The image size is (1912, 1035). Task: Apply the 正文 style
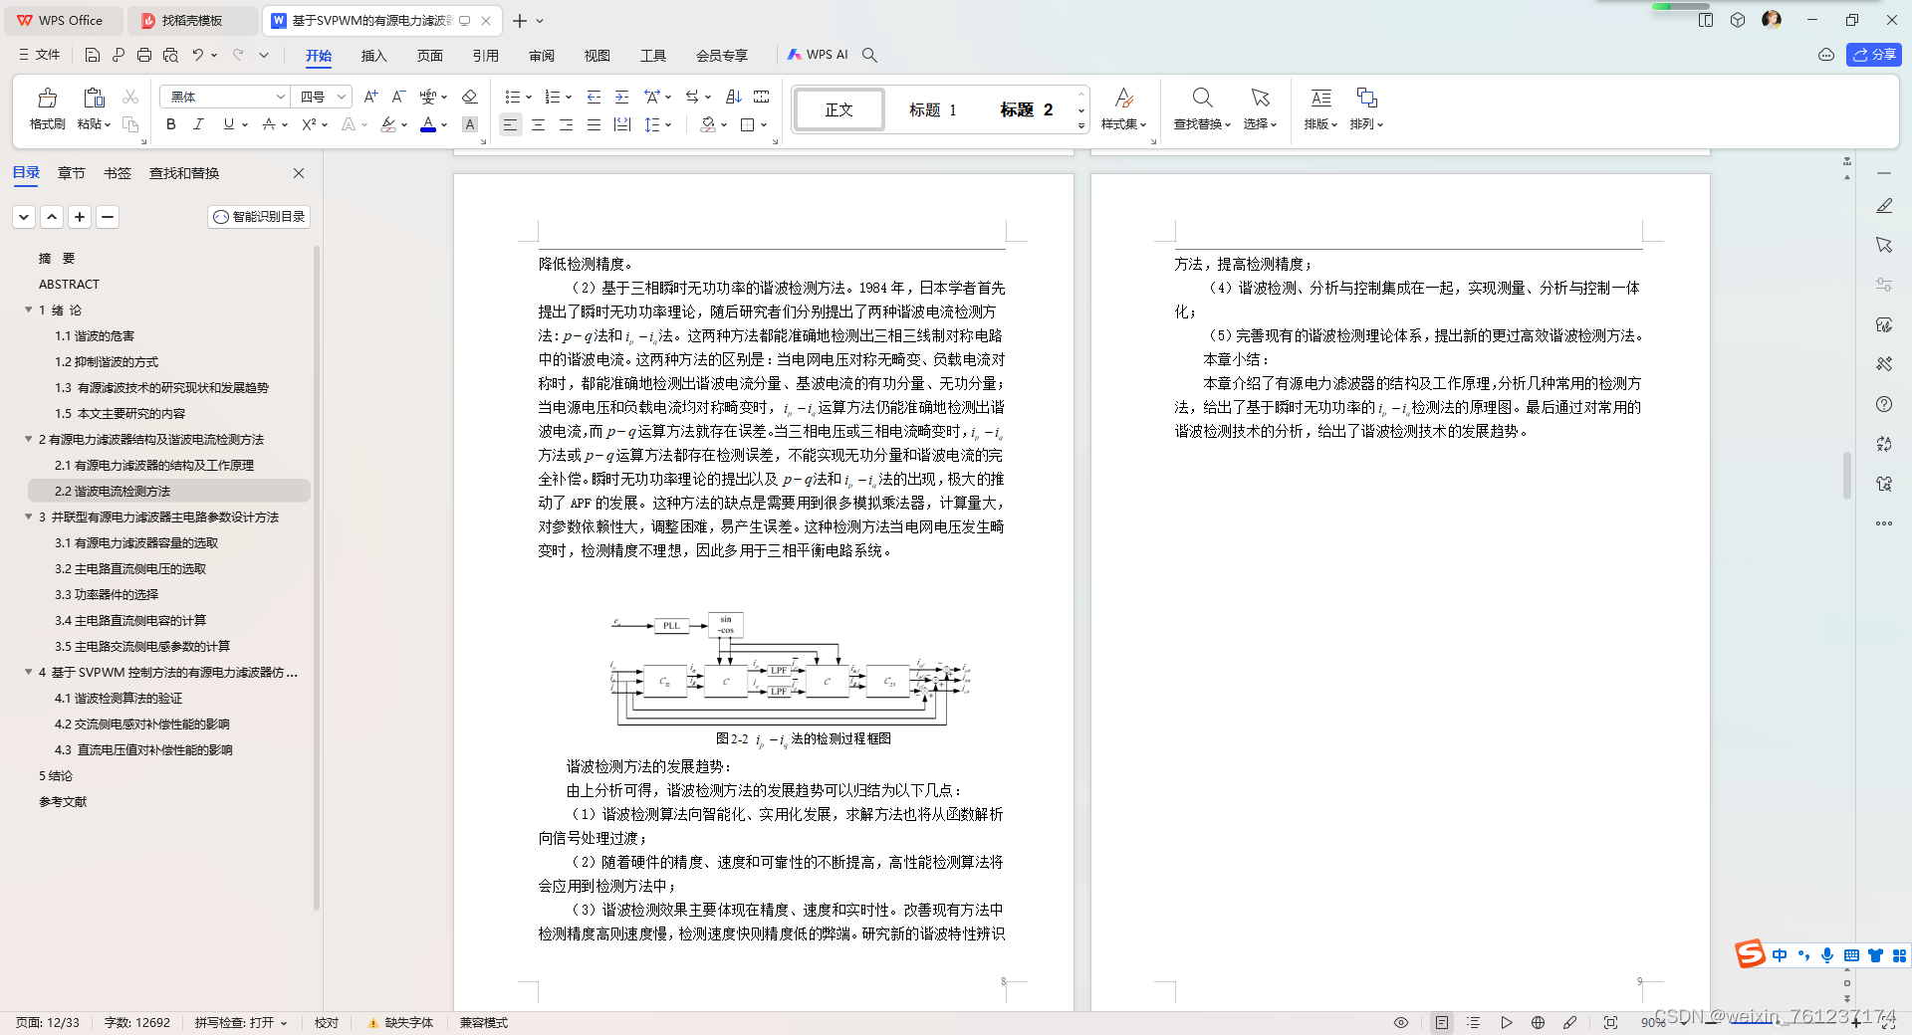point(838,109)
